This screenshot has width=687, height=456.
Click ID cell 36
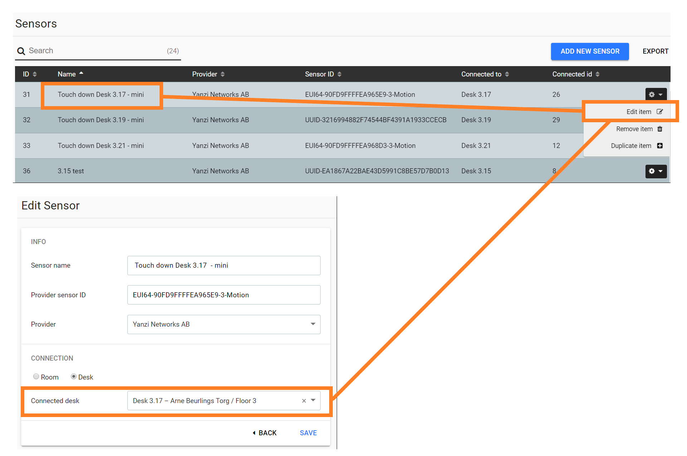pyautogui.click(x=26, y=171)
